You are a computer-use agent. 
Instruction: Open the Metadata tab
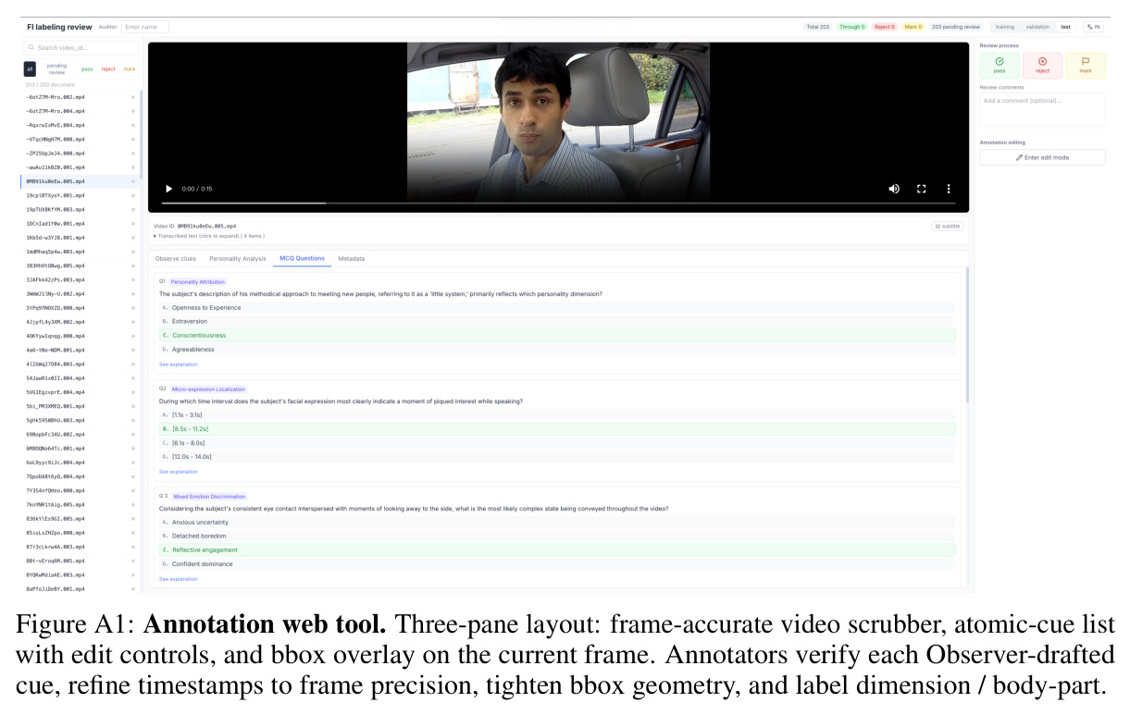tap(351, 259)
